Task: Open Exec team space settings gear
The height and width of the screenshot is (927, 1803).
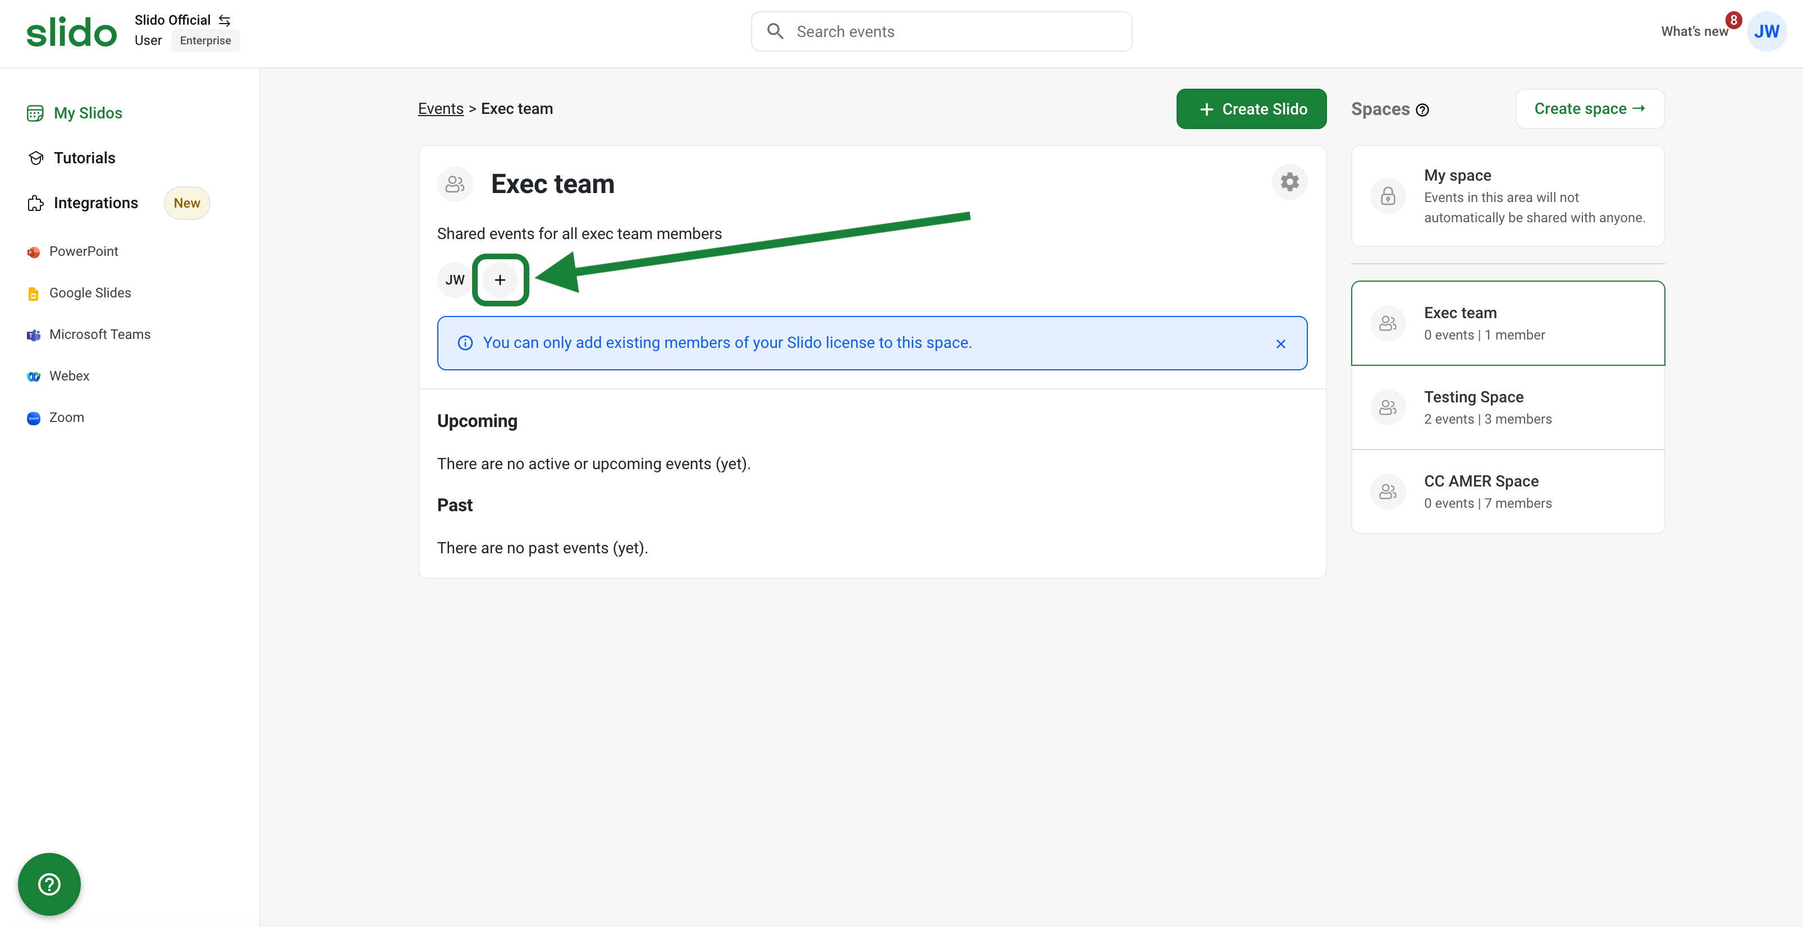Action: (x=1289, y=182)
